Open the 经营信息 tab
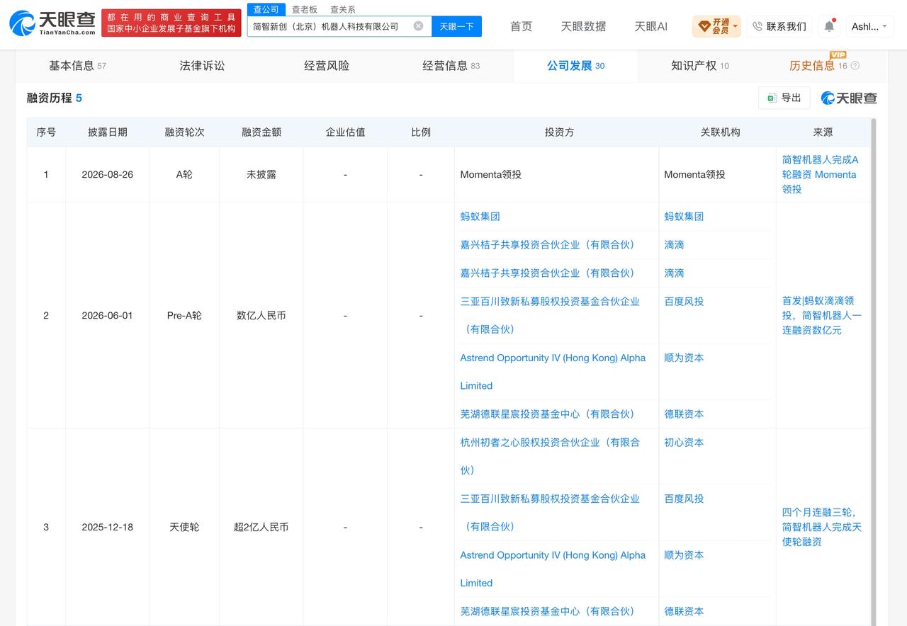This screenshot has width=907, height=626. [x=451, y=66]
